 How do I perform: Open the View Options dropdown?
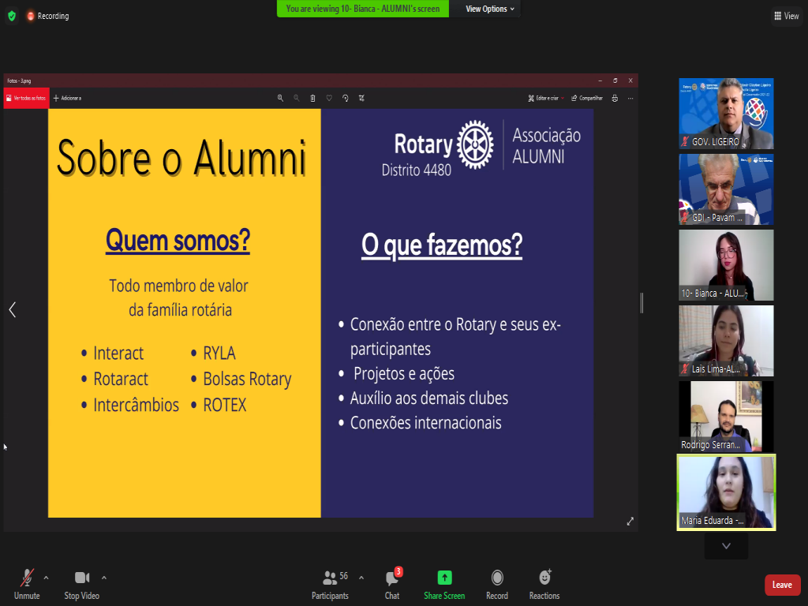pyautogui.click(x=489, y=9)
